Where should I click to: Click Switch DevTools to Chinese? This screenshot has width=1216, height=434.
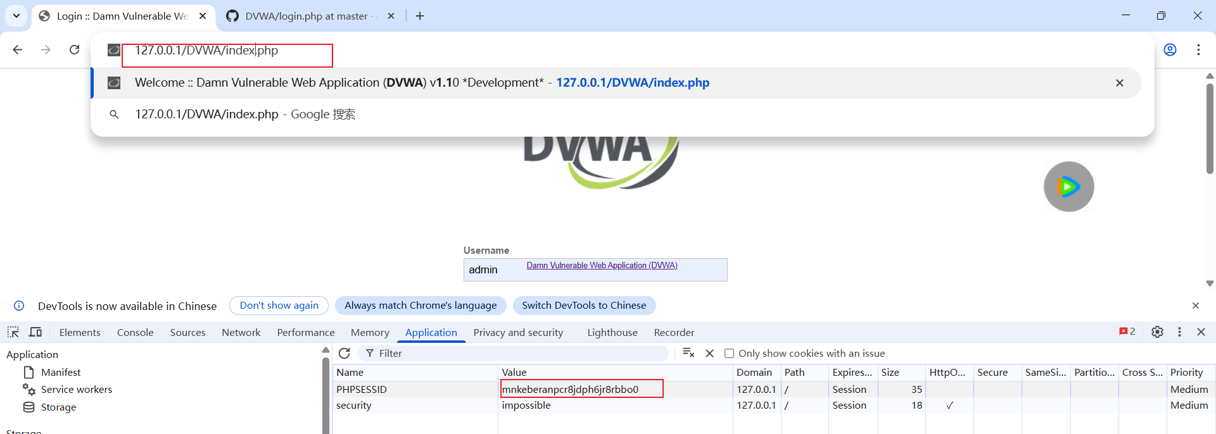pos(584,306)
